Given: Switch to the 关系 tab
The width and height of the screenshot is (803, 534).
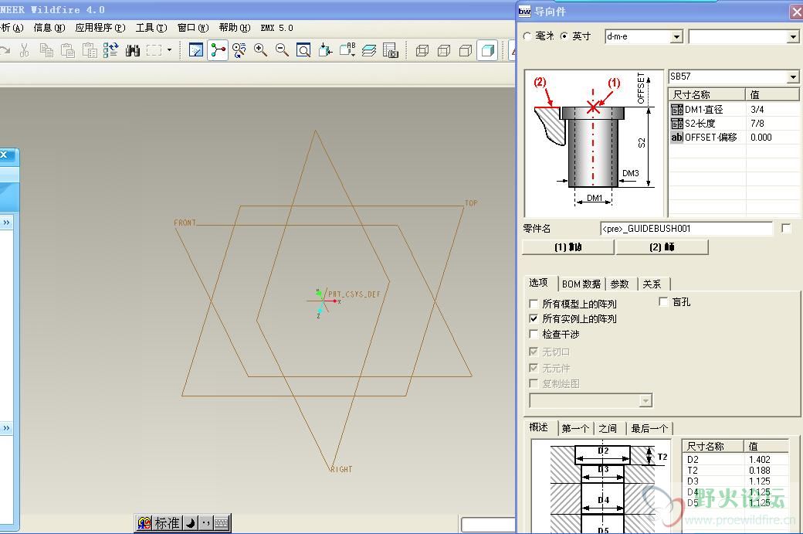Looking at the screenshot, I should point(652,284).
